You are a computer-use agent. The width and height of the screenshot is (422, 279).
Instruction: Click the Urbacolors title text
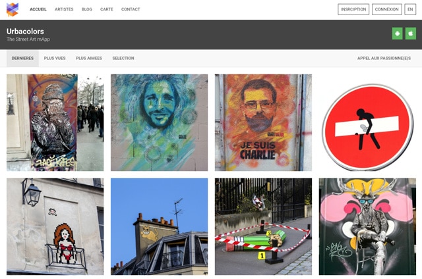(25, 32)
